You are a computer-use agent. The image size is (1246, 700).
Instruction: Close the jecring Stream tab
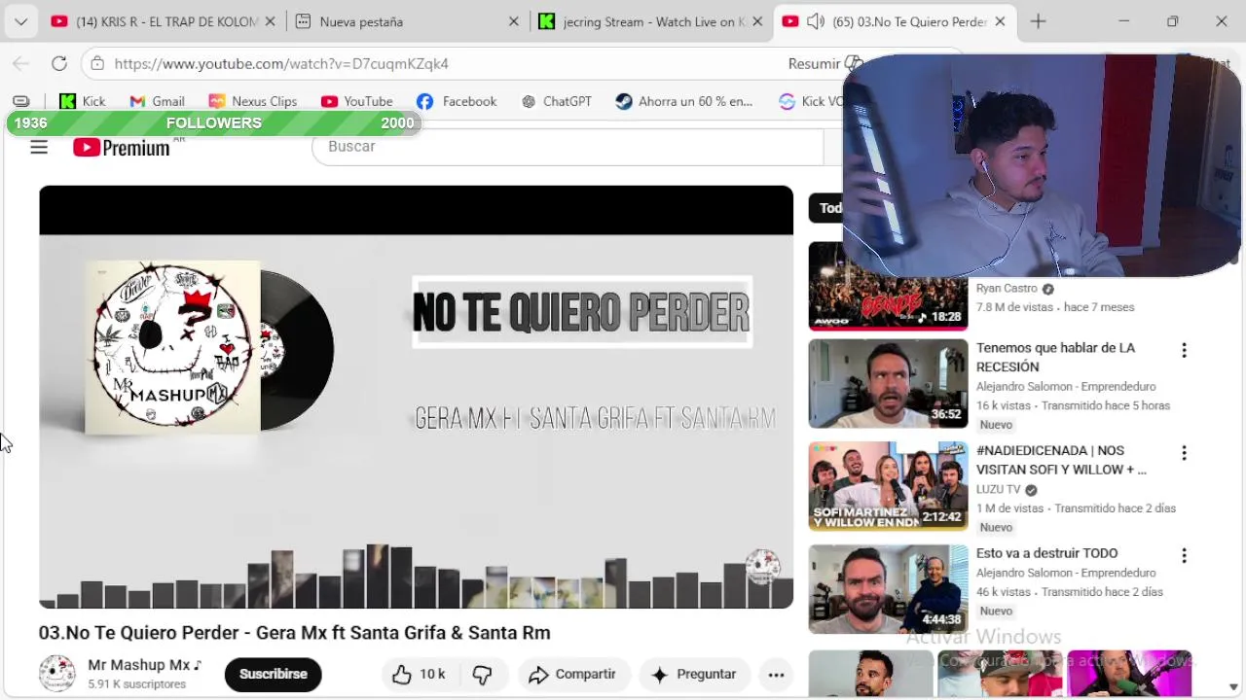click(757, 21)
